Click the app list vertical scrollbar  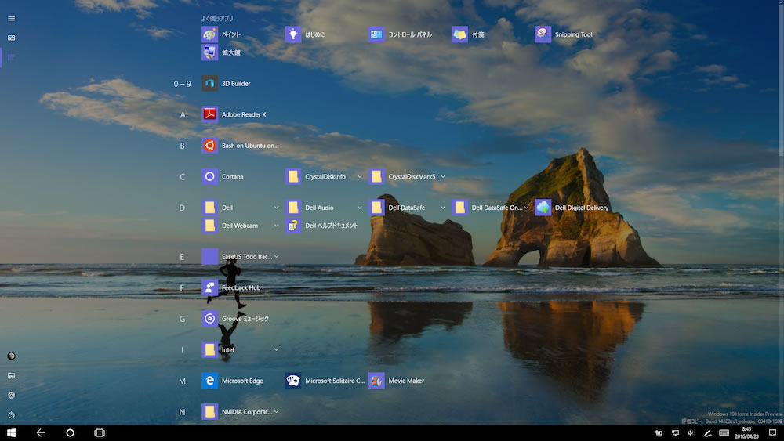tap(782, 212)
